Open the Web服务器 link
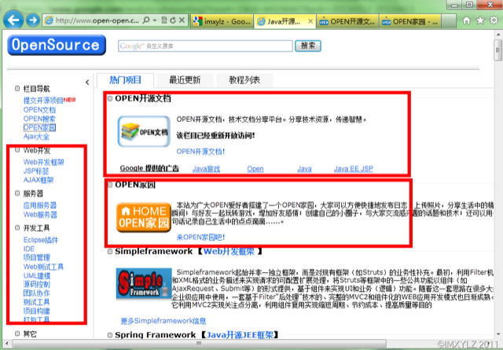 point(40,215)
